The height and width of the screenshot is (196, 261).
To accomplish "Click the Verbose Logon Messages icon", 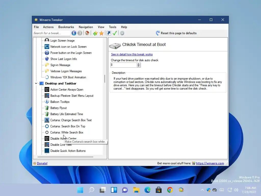I will coord(47,71).
